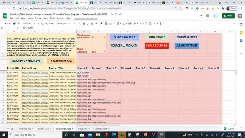Open the activity dashboard trend icon
The image size is (245, 138).
(x=201, y=16)
